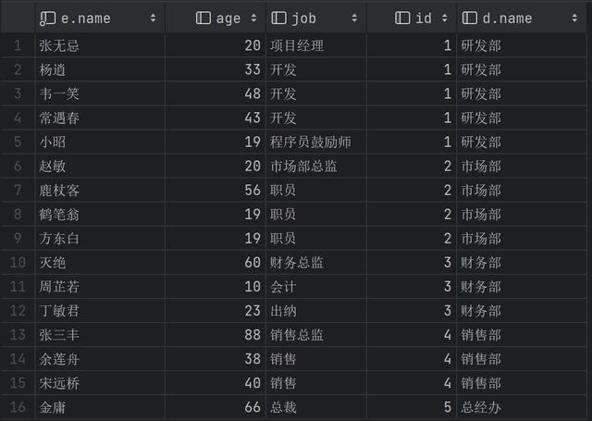Click the cell 杨逍
592x421 pixels.
(53, 69)
